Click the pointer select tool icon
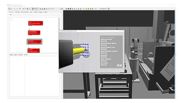The height and width of the screenshot is (103, 183). point(9,9)
